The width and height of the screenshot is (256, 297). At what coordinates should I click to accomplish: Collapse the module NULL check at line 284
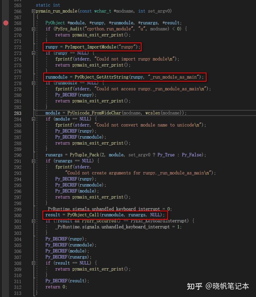point(33,119)
